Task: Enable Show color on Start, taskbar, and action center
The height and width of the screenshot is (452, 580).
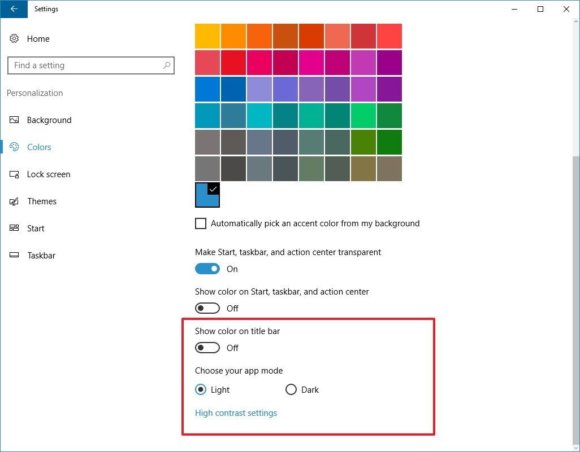Action: tap(207, 308)
